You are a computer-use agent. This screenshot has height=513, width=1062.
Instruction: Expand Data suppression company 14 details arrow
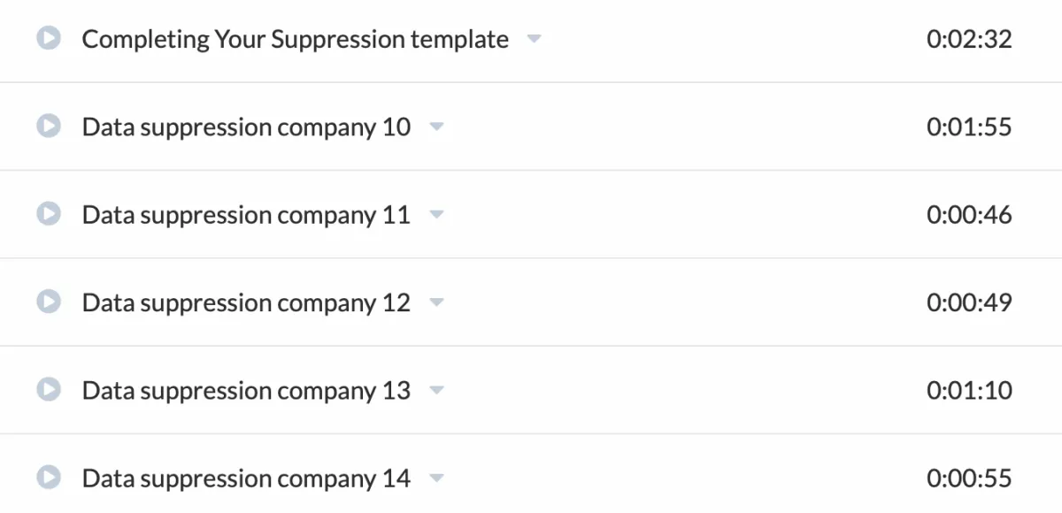tap(435, 479)
